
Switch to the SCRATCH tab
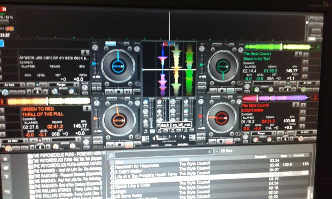(183, 145)
